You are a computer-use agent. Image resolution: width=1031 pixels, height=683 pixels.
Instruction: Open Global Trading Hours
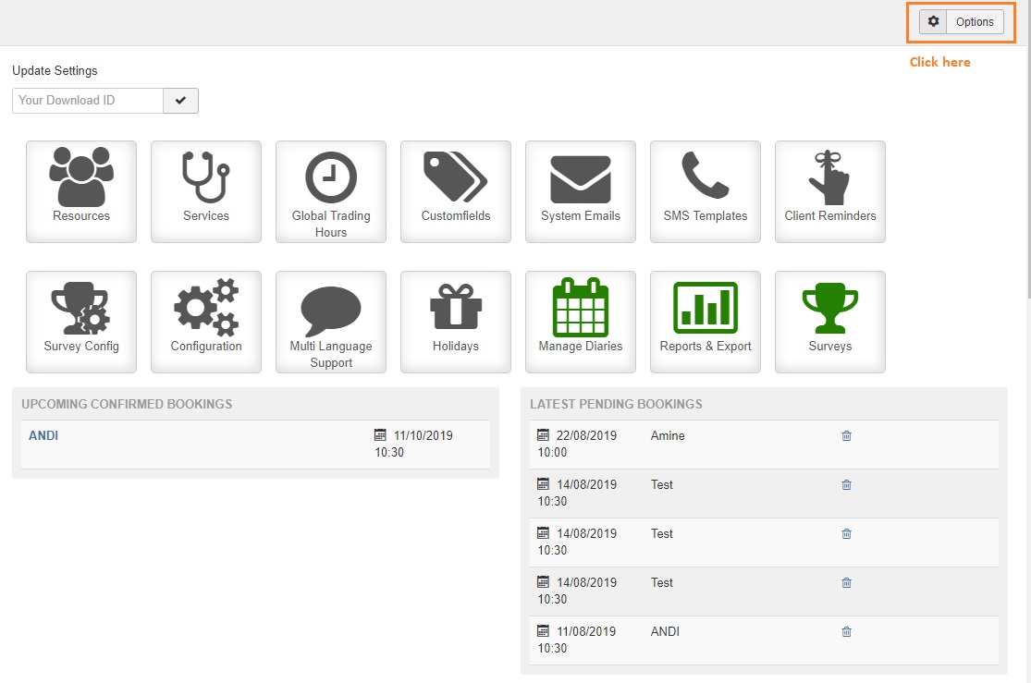click(x=330, y=191)
